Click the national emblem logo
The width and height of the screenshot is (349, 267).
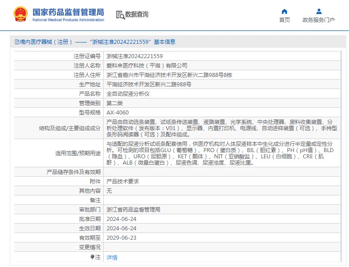pos(21,14)
